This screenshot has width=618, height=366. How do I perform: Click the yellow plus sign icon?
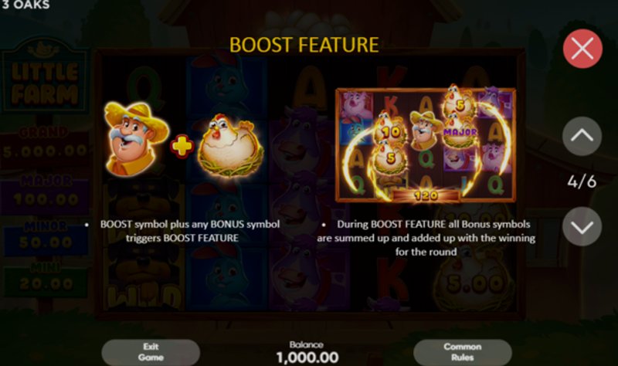pos(182,146)
